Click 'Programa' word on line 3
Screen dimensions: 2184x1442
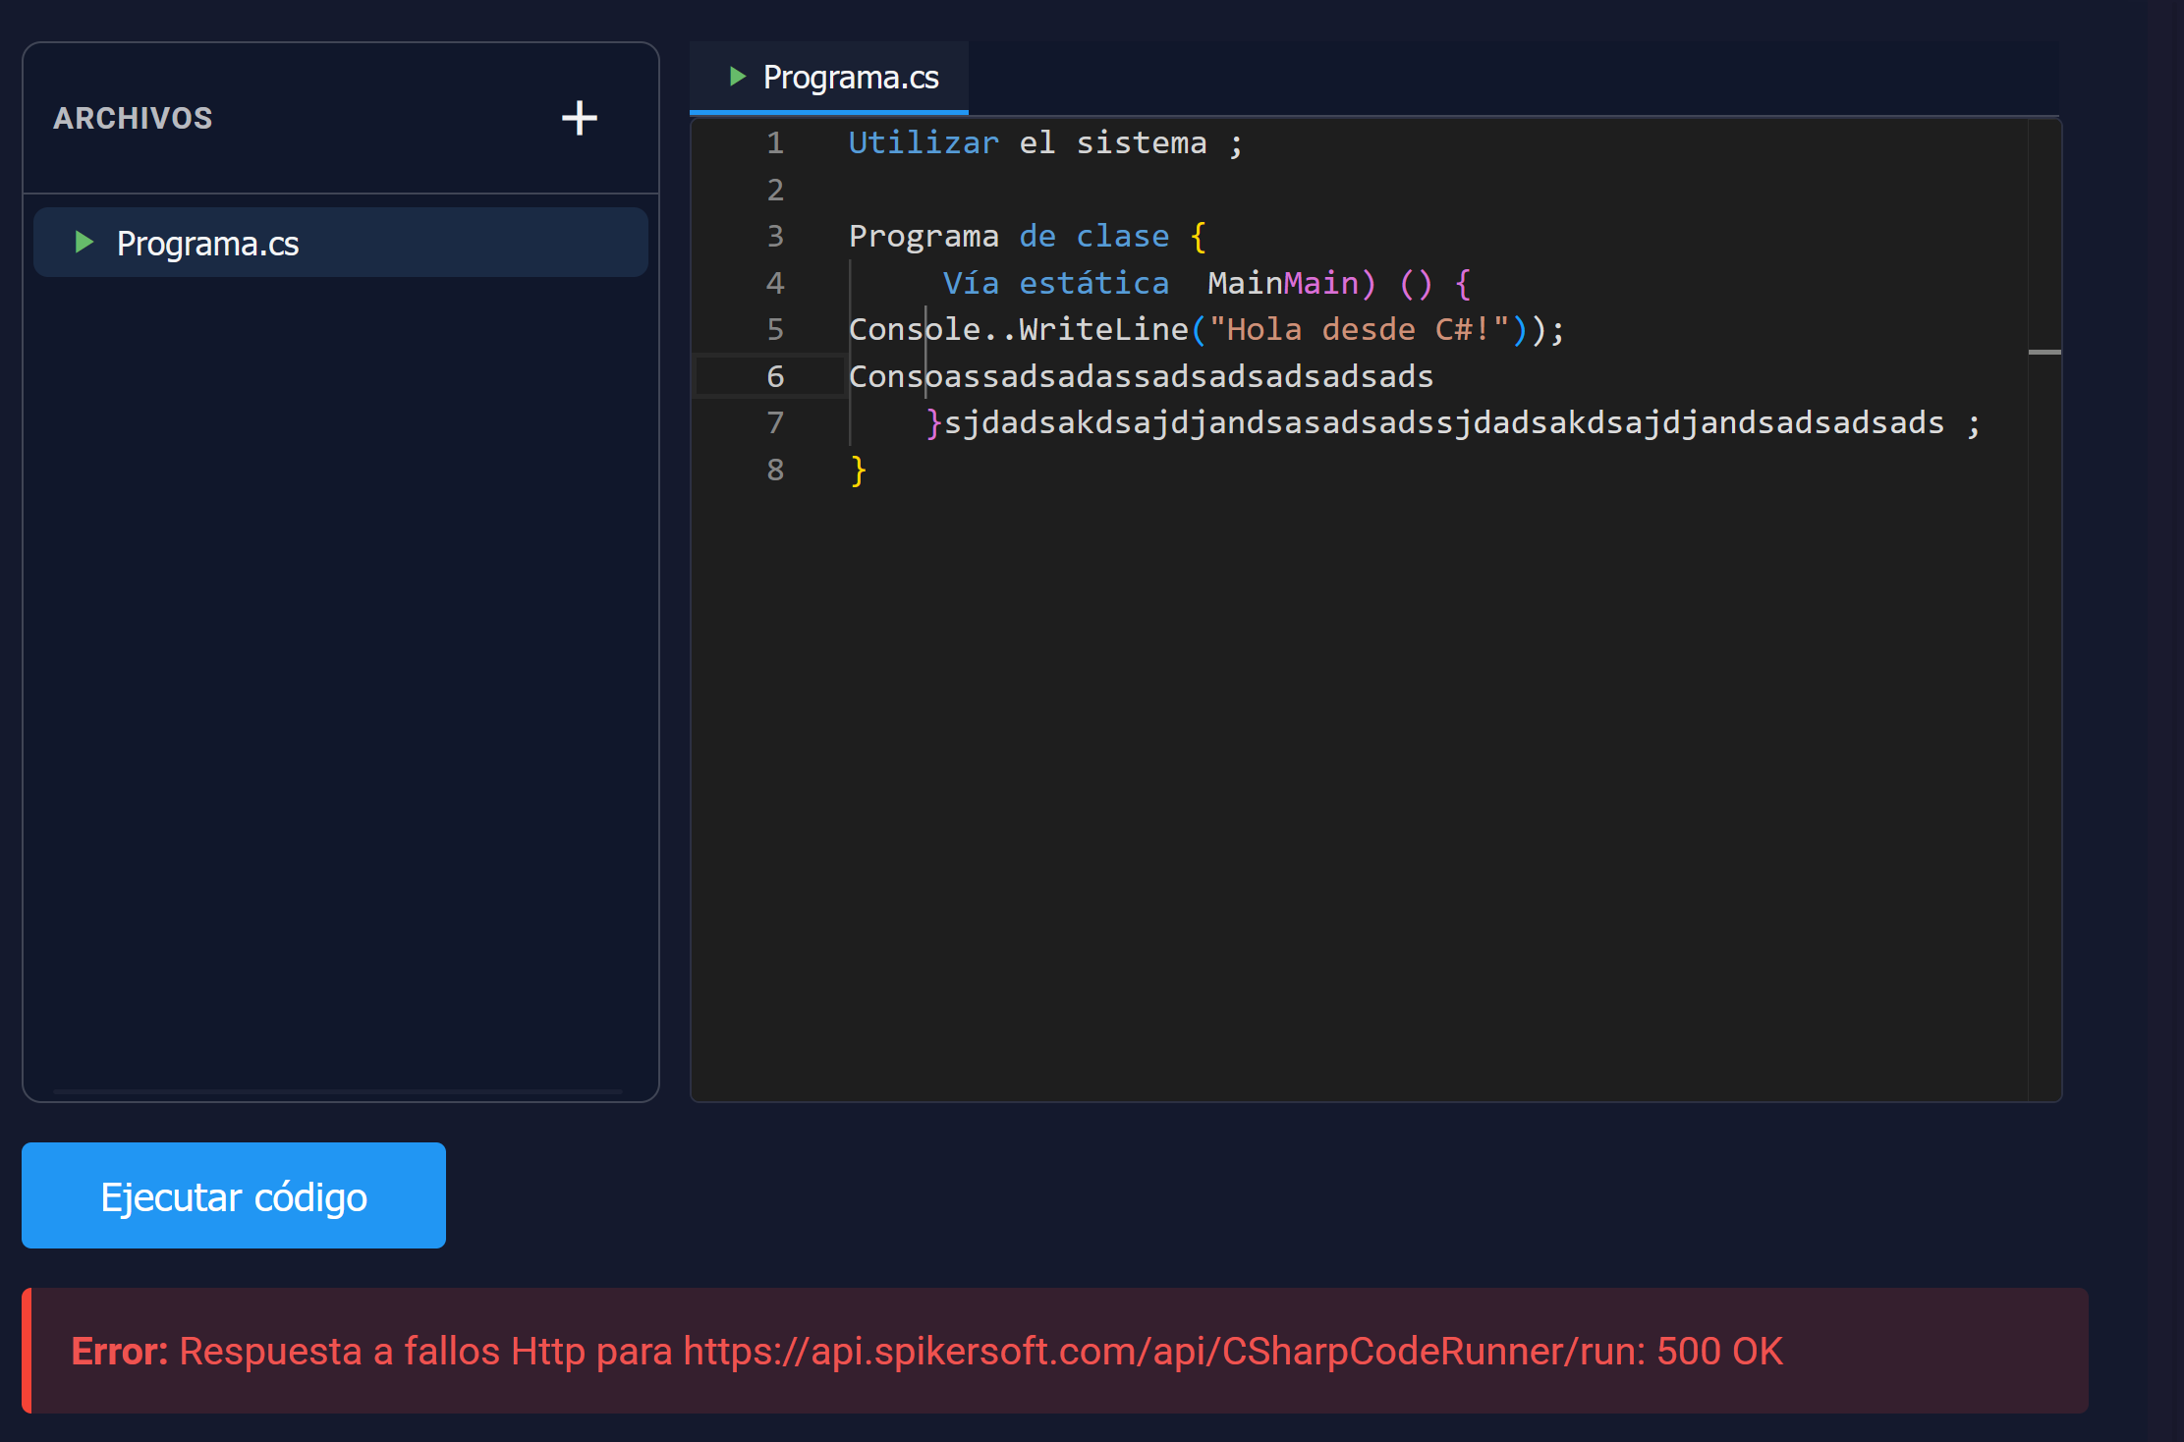pos(924,237)
